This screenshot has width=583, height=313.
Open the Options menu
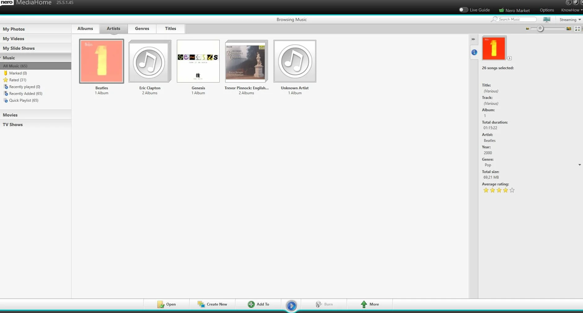(547, 10)
